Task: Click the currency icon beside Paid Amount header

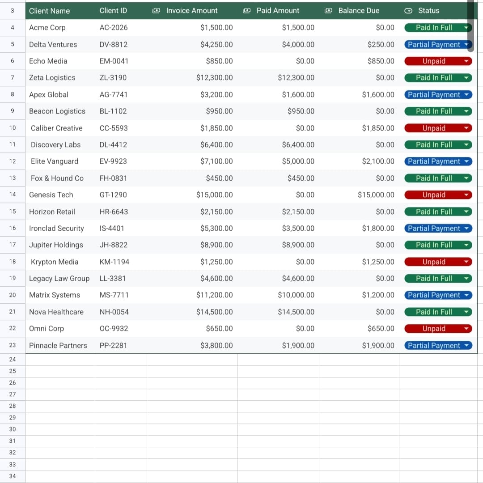Action: 247,11
